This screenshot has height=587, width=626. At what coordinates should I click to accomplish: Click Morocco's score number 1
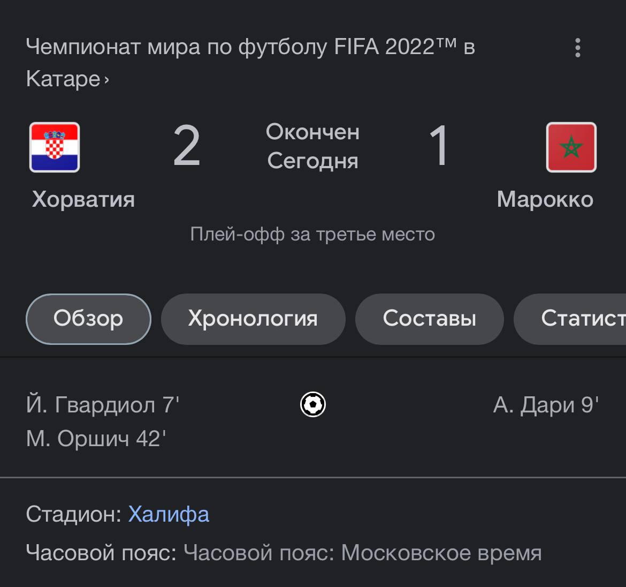point(439,146)
